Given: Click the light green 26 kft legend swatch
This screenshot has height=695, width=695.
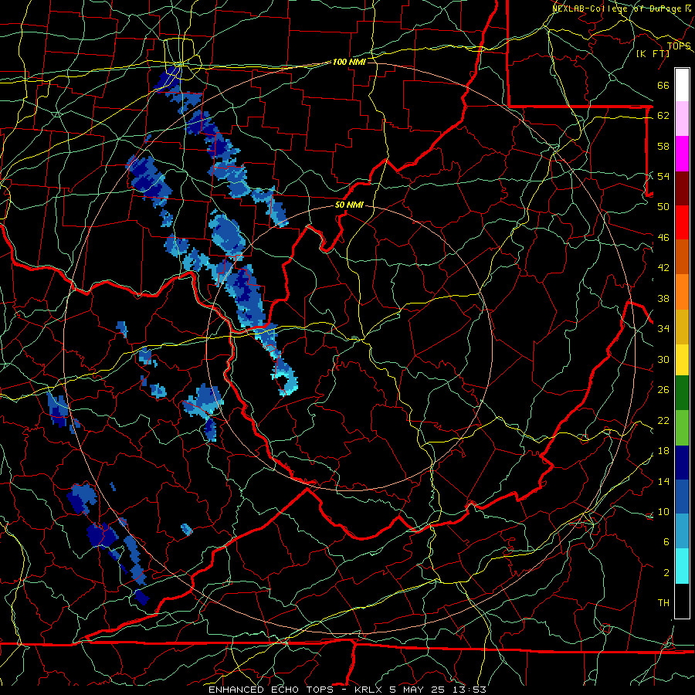Looking at the screenshot, I should pyautogui.click(x=682, y=428).
